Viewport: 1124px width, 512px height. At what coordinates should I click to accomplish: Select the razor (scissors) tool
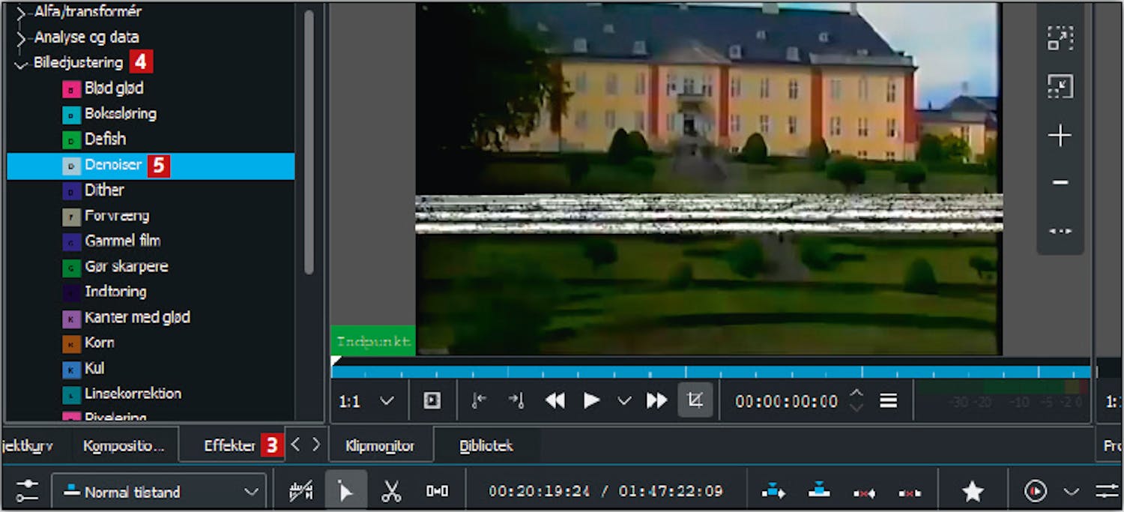[390, 492]
